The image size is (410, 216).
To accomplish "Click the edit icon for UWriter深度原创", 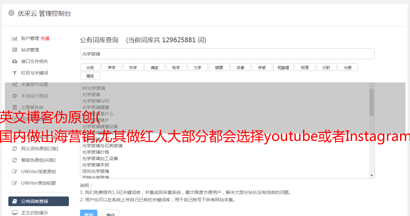I will pos(15,172).
